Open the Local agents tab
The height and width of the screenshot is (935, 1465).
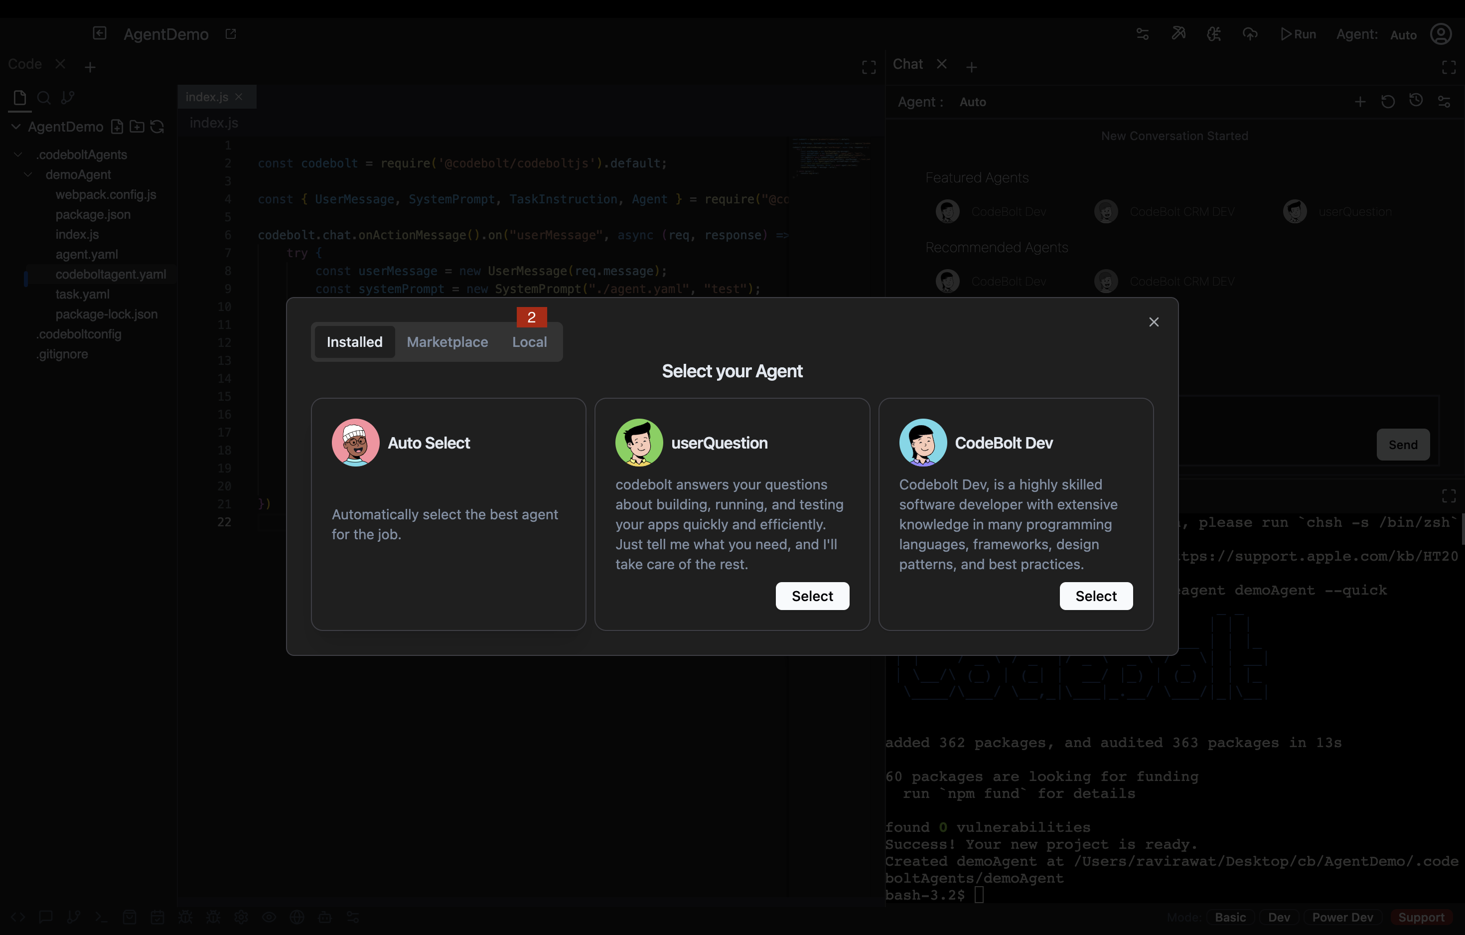(x=529, y=342)
